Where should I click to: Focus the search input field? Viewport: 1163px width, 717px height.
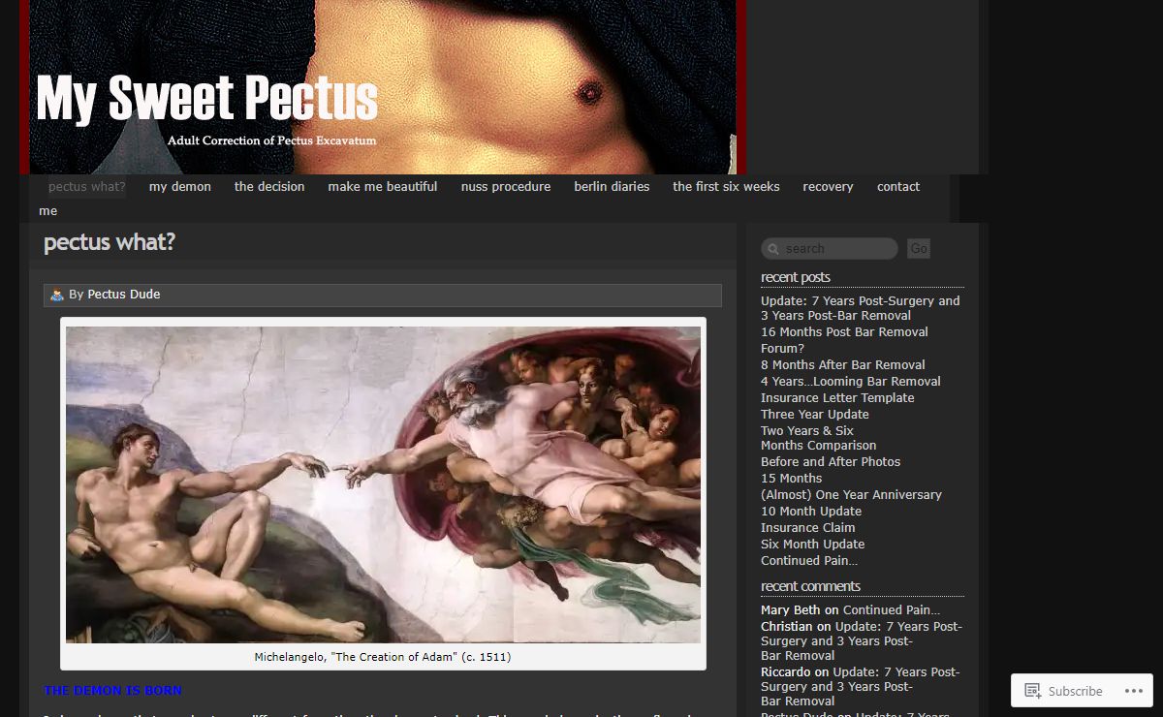click(x=830, y=249)
